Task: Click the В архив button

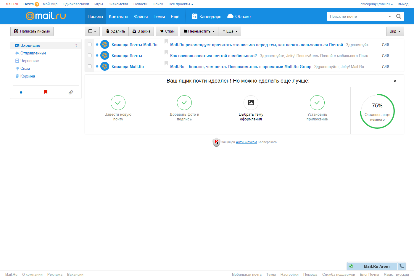Action: pos(141,31)
